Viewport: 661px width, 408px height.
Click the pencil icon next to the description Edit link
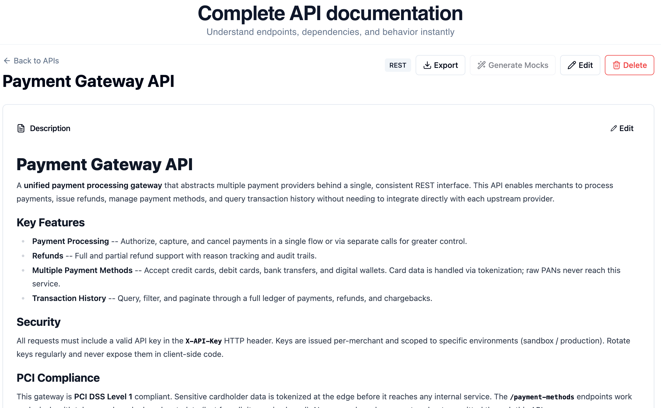(614, 128)
